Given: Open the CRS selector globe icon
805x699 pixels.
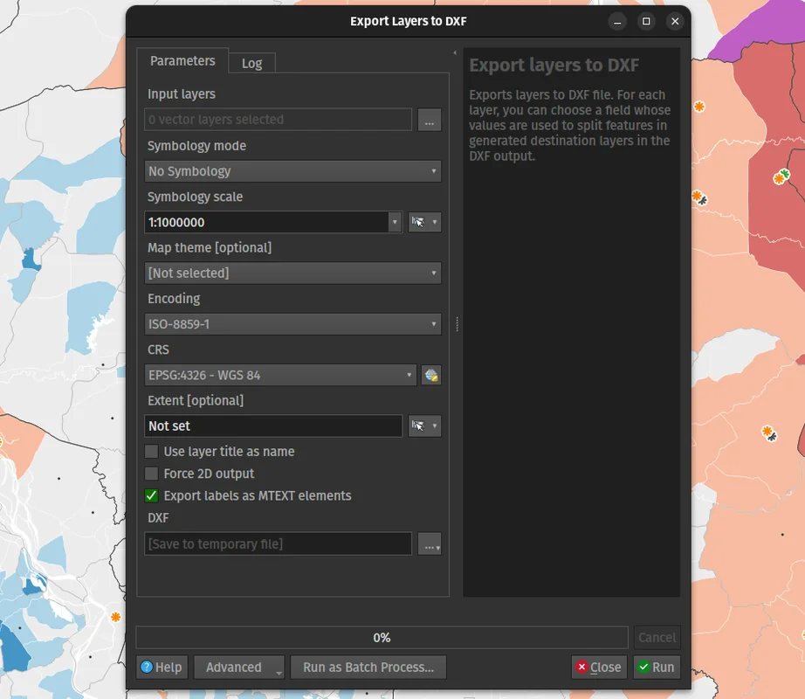Looking at the screenshot, I should coord(430,376).
